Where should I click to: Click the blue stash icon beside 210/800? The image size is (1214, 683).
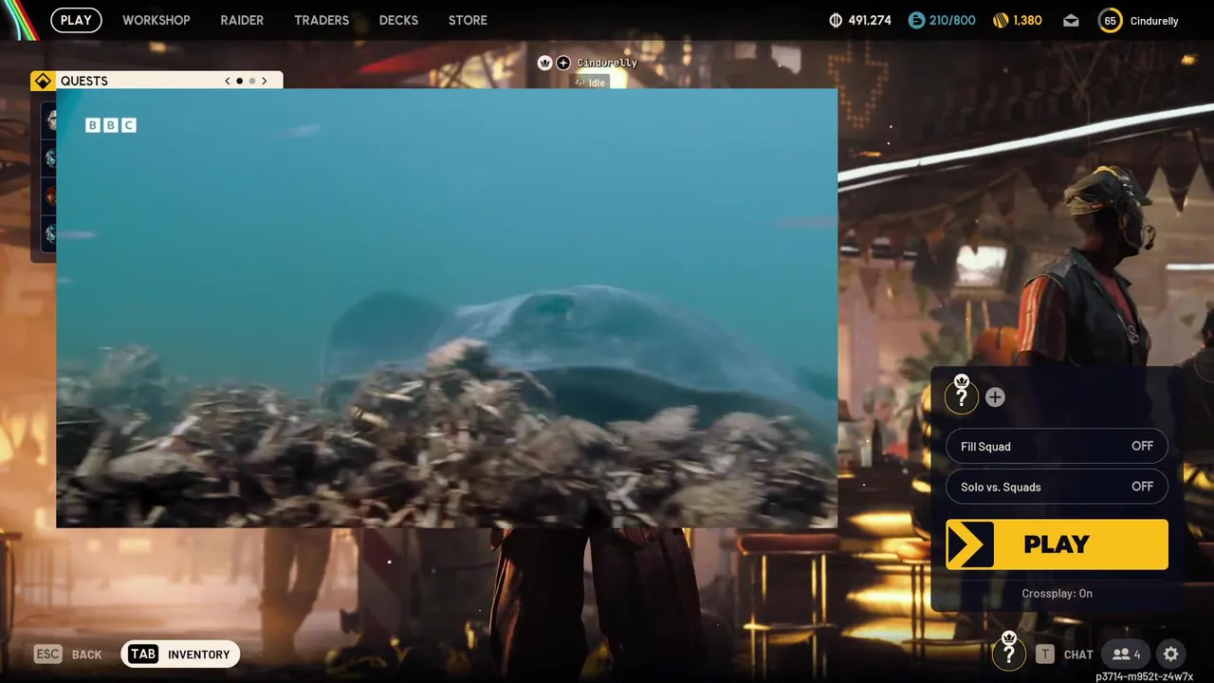916,20
